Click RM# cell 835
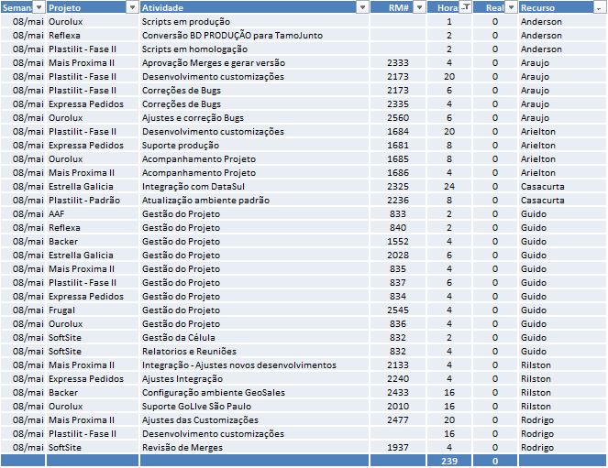The image size is (608, 468). pyautogui.click(x=398, y=268)
